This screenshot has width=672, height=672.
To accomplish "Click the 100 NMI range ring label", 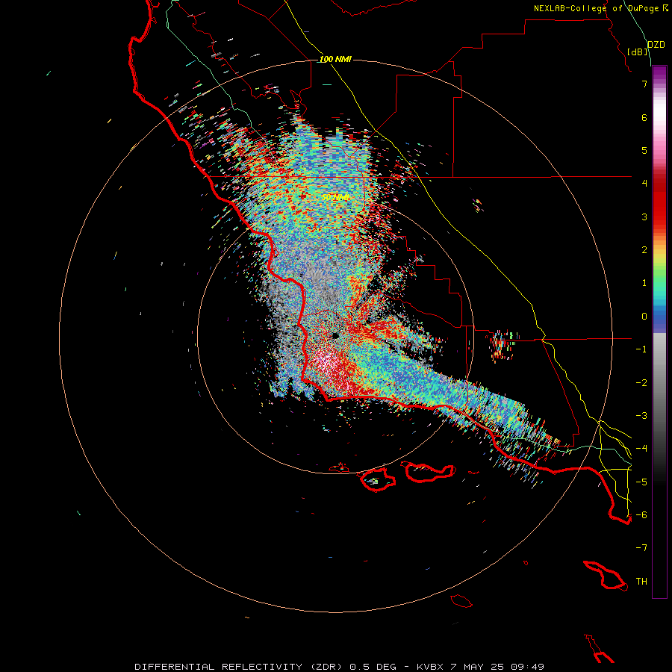I will point(335,59).
